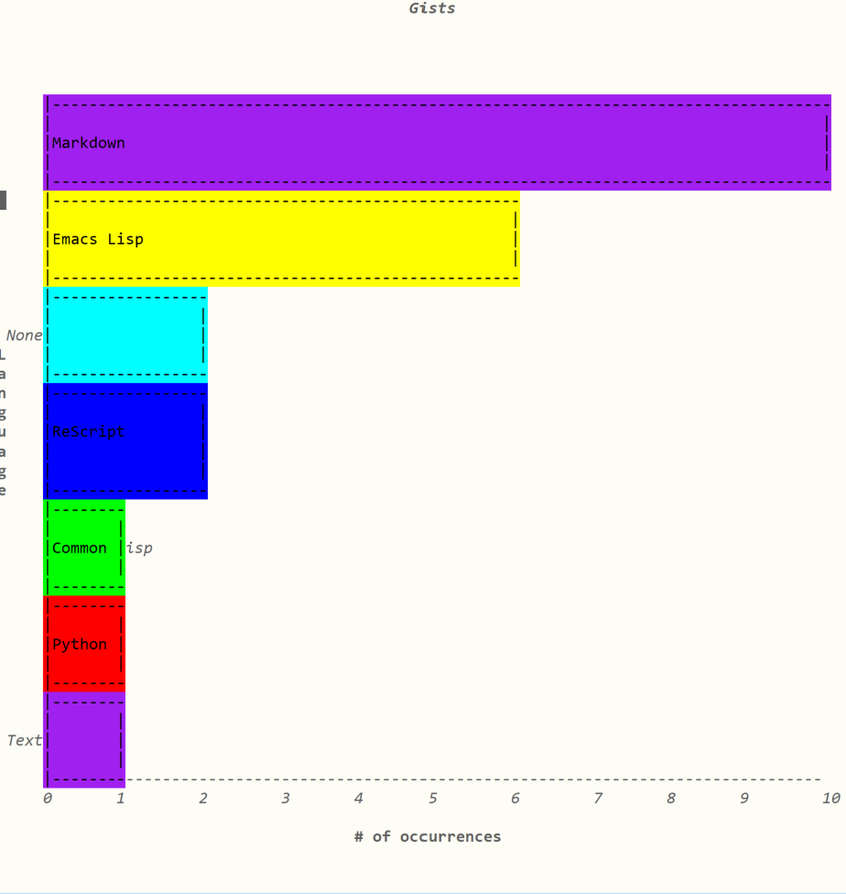The width and height of the screenshot is (846, 894).
Task: Click the Gists chart title
Action: click(431, 9)
